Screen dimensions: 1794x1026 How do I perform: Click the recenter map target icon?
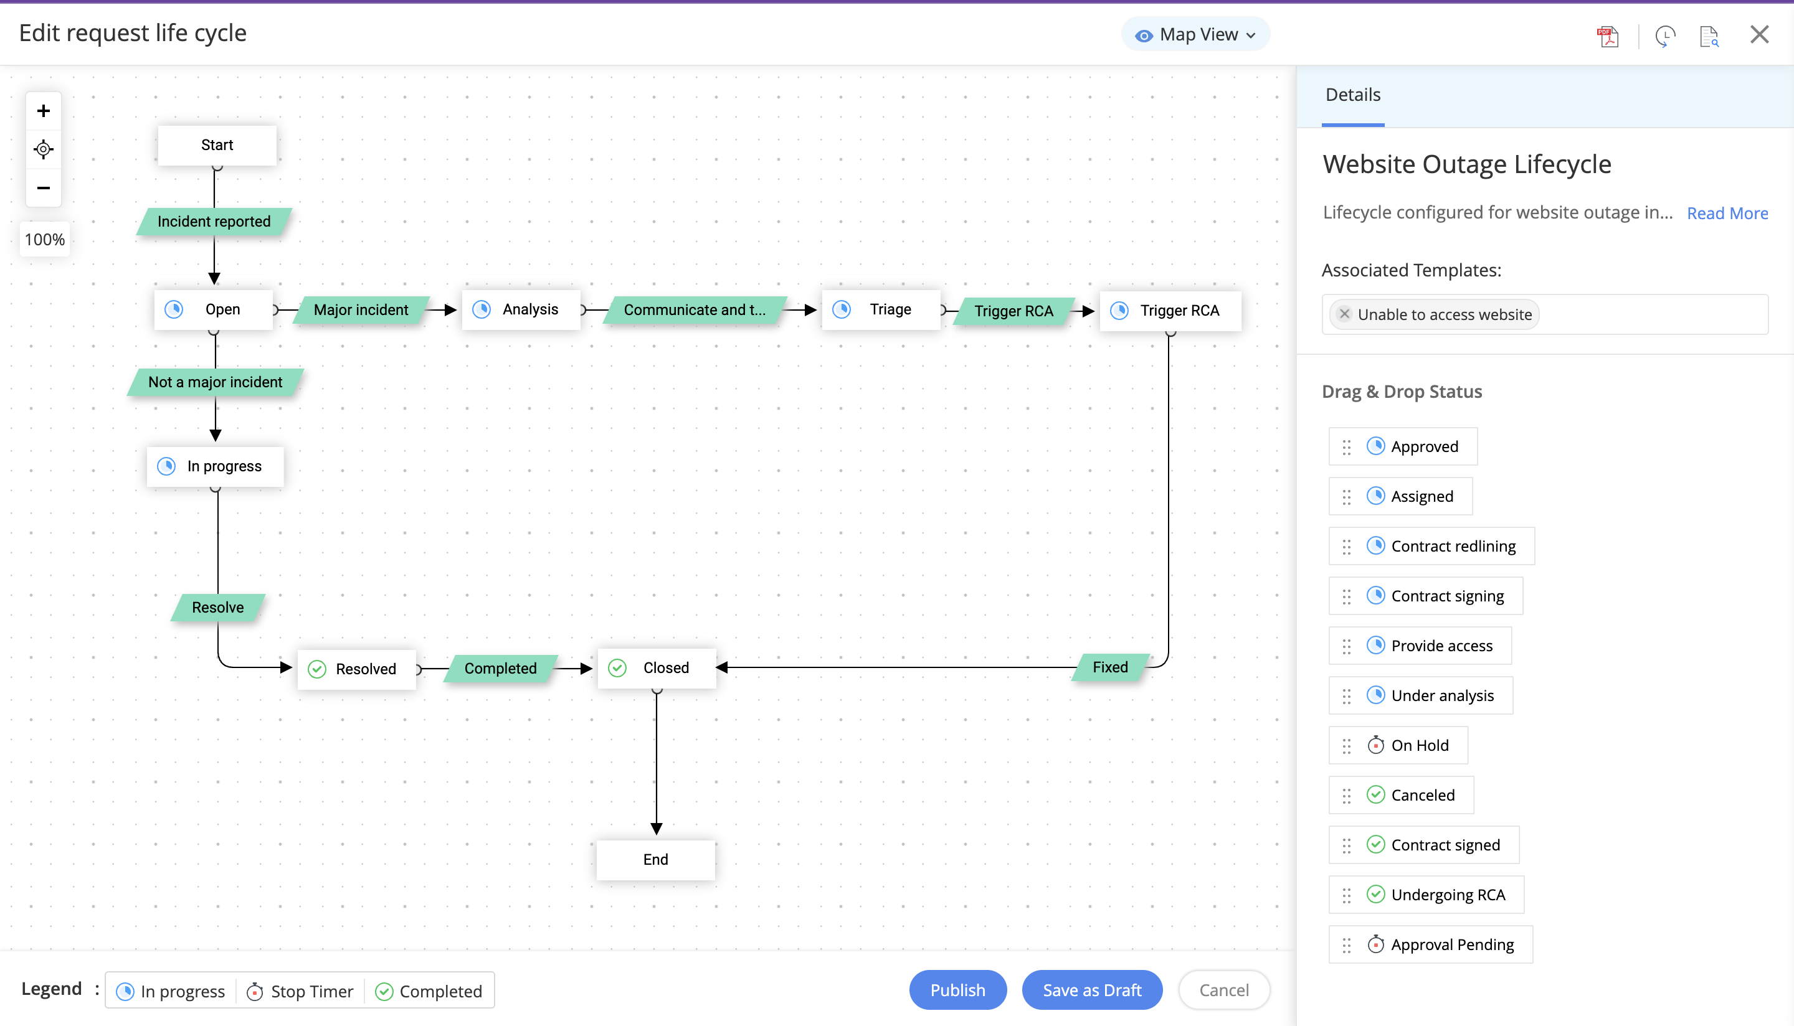[x=44, y=149]
